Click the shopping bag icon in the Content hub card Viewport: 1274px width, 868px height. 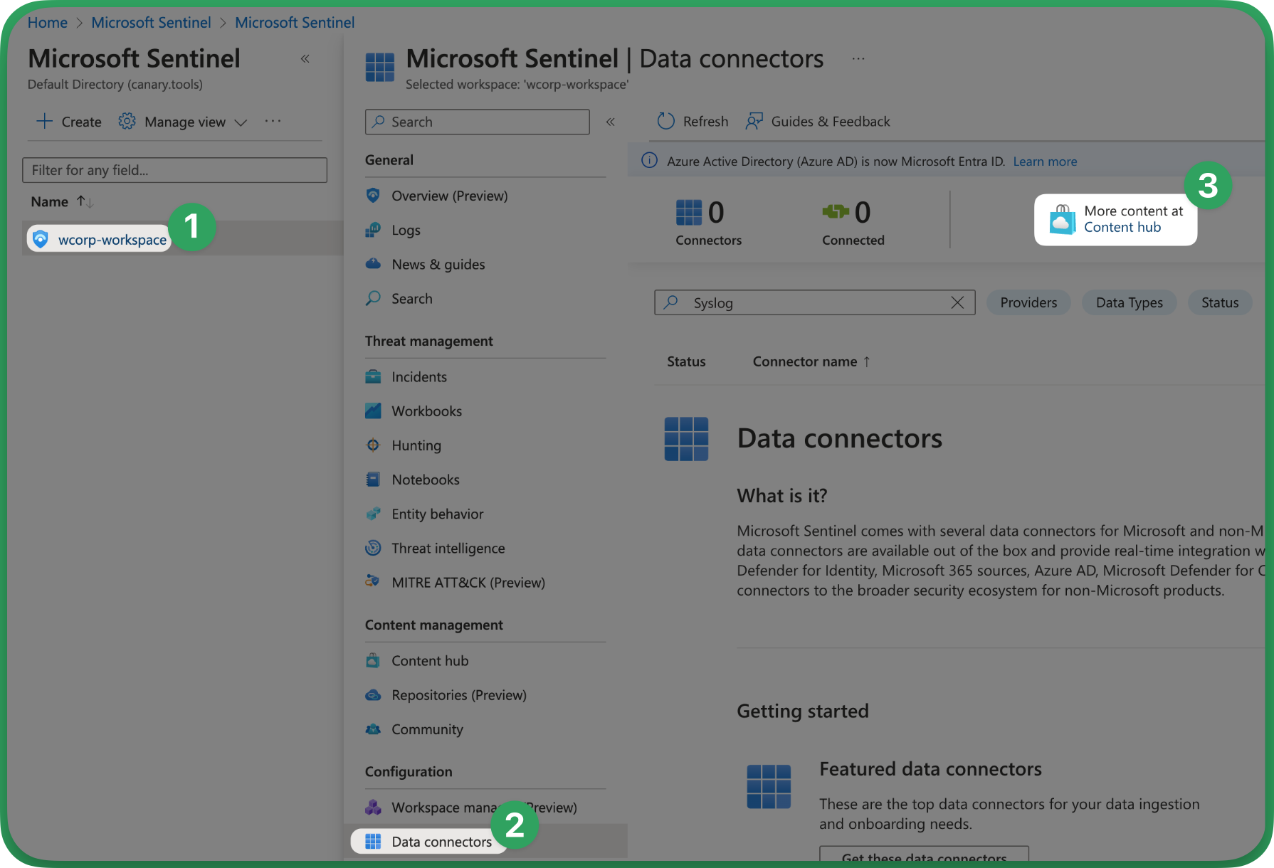tap(1062, 220)
